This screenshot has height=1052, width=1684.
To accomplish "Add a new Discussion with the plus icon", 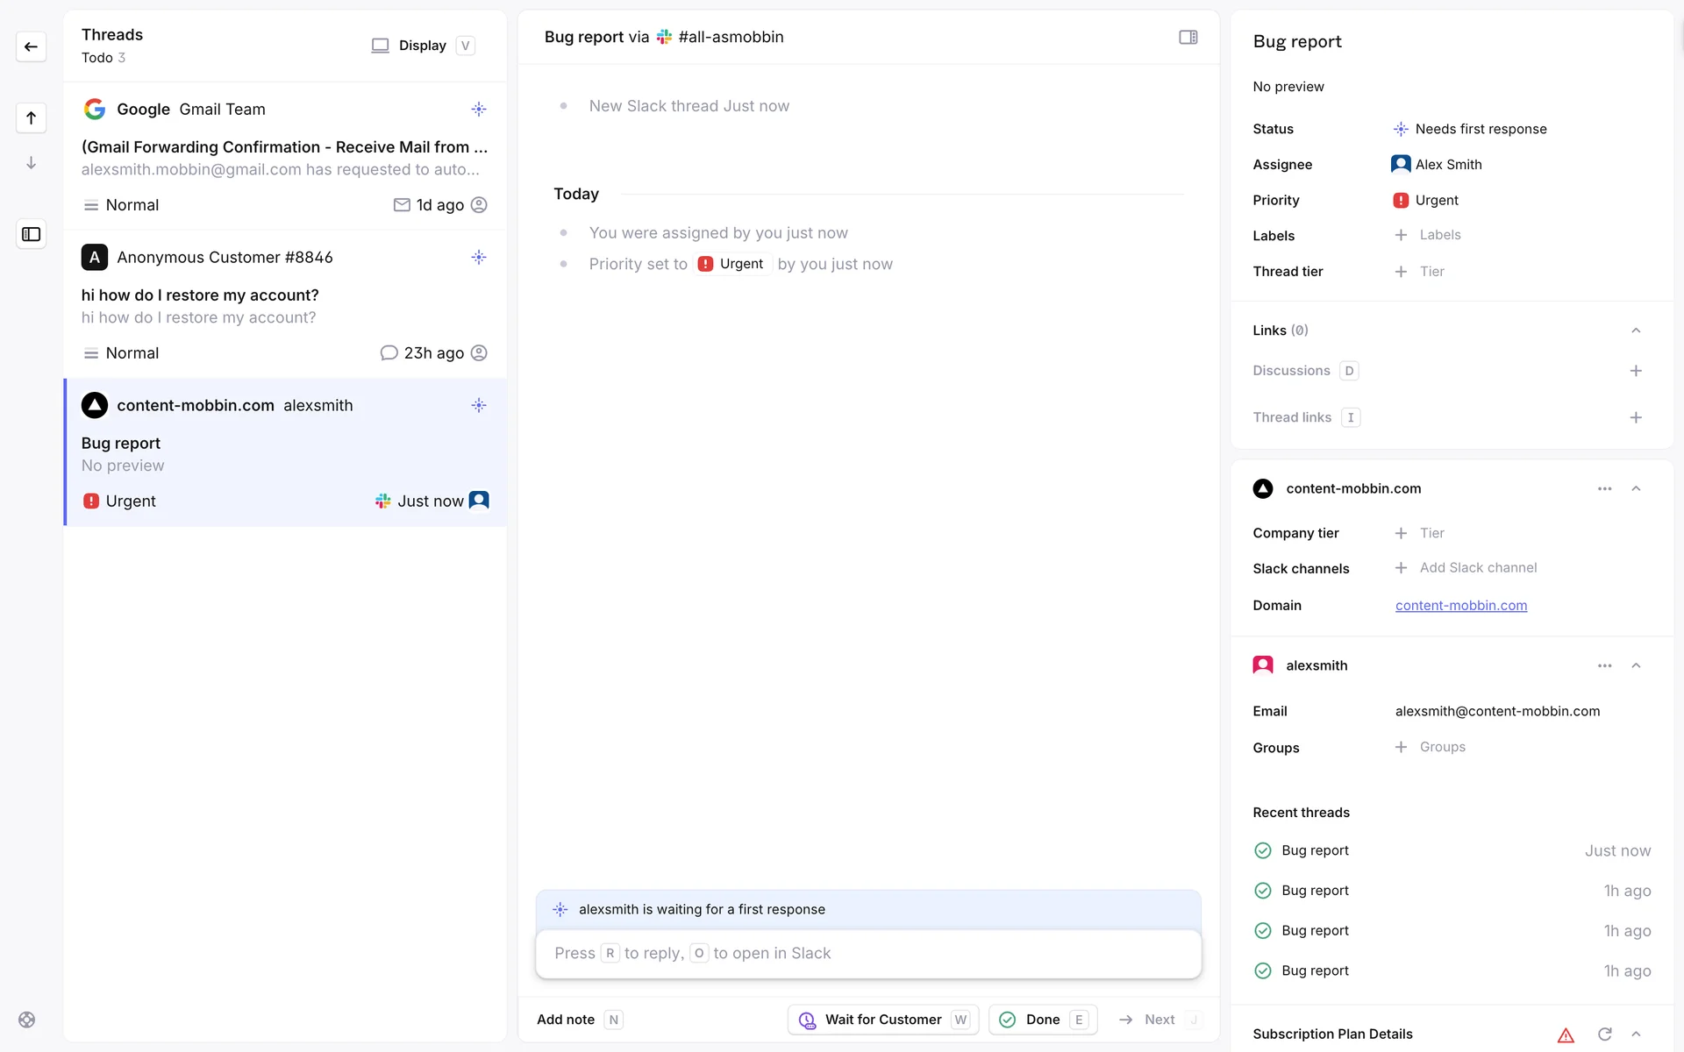I will pos(1635,371).
